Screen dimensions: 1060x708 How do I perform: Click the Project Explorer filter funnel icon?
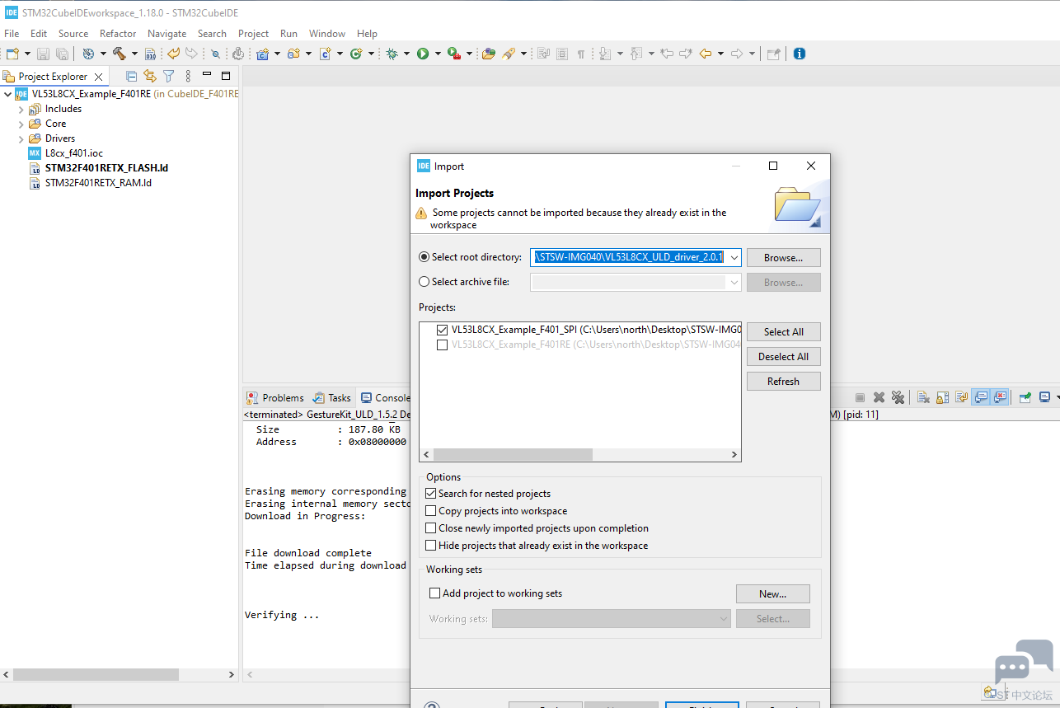pyautogui.click(x=168, y=76)
